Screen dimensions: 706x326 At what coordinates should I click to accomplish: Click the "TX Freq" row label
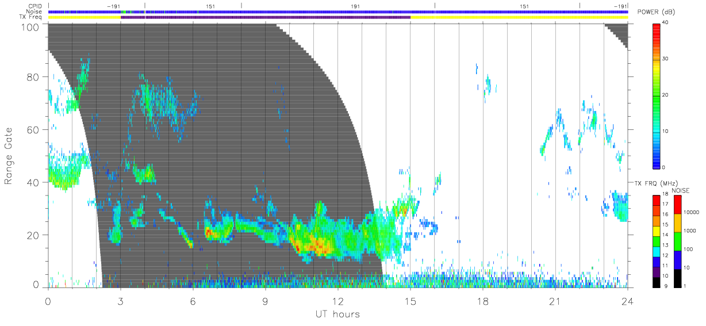[32, 17]
